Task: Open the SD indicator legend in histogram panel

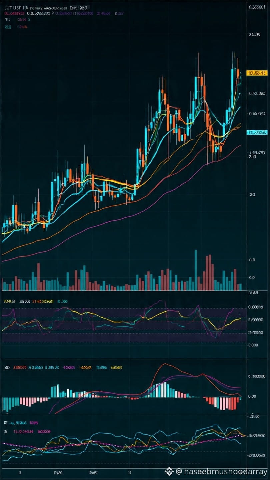Action: tap(7, 367)
